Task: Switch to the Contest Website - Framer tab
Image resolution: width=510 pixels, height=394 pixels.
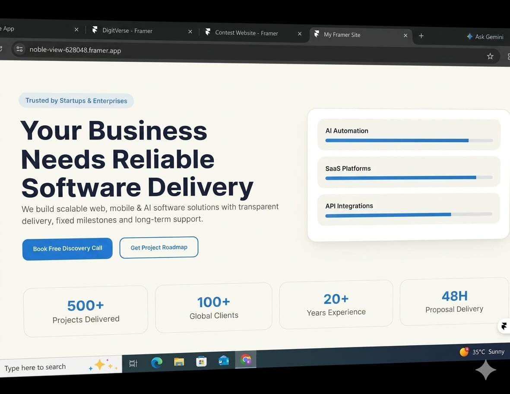Action: point(252,33)
